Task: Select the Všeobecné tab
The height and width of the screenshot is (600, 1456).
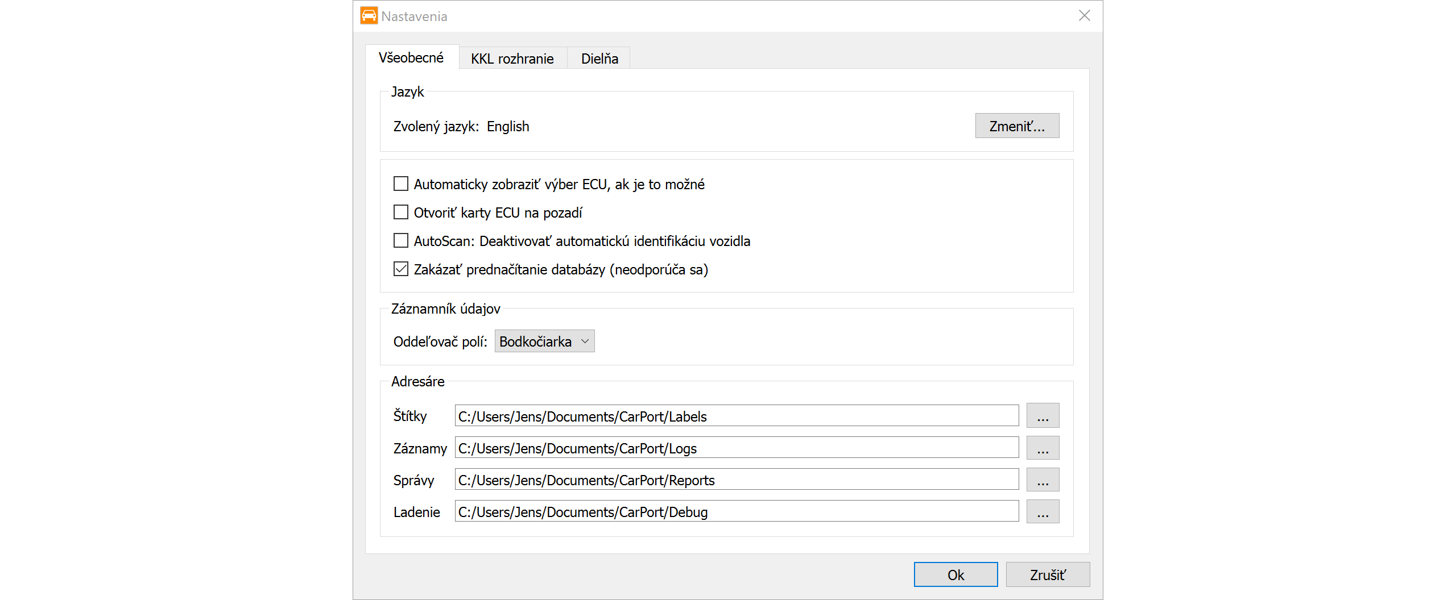Action: [411, 58]
